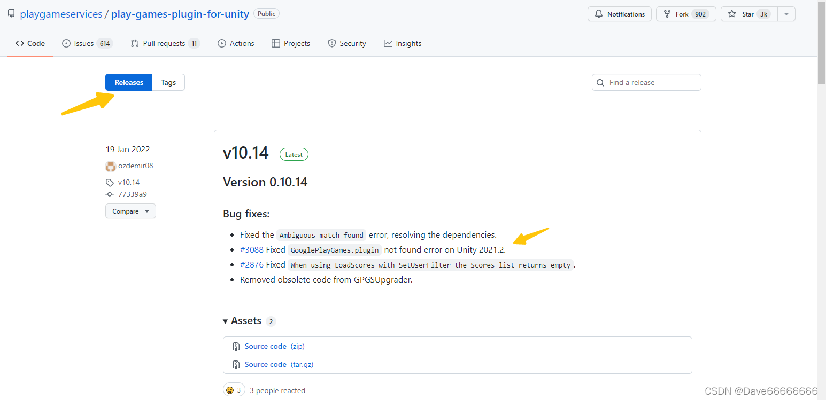Open the Issues tab
Viewport: 826px width, 400px height.
click(x=88, y=43)
